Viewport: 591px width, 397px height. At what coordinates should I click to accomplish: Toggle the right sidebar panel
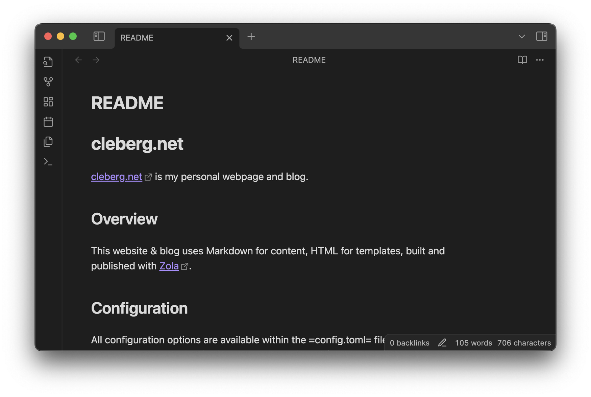(x=542, y=36)
